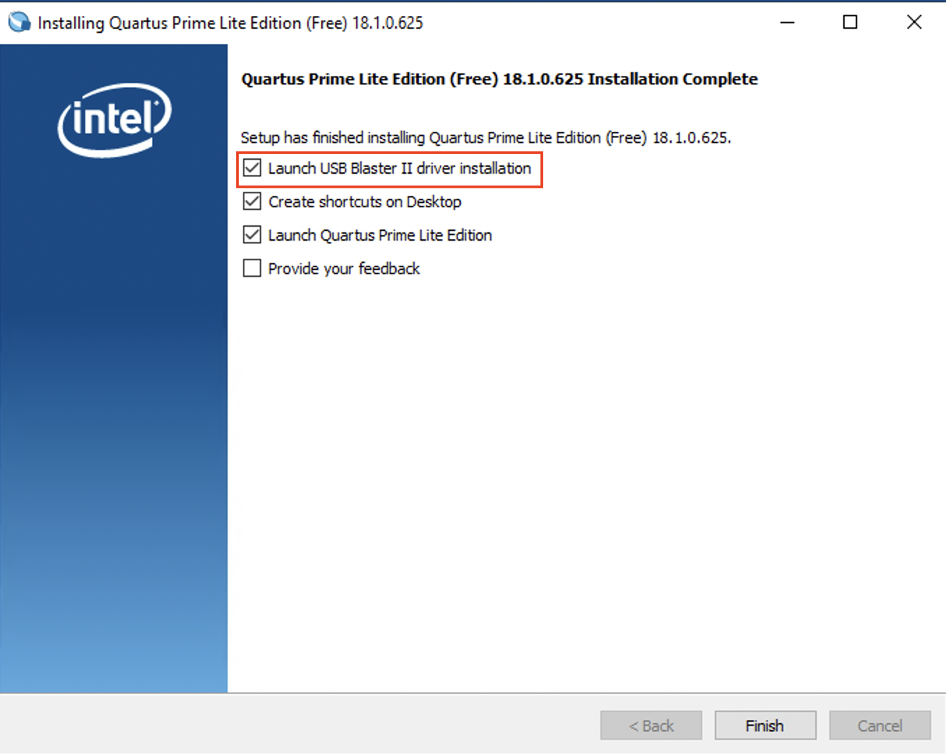Click the 'Launch Quartus Prime Lite Edition' label text
Screen dimensions: 946x754
click(x=380, y=236)
